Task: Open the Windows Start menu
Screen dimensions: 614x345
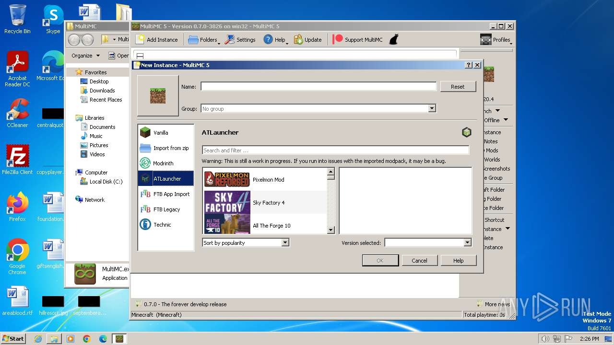Action: point(13,338)
